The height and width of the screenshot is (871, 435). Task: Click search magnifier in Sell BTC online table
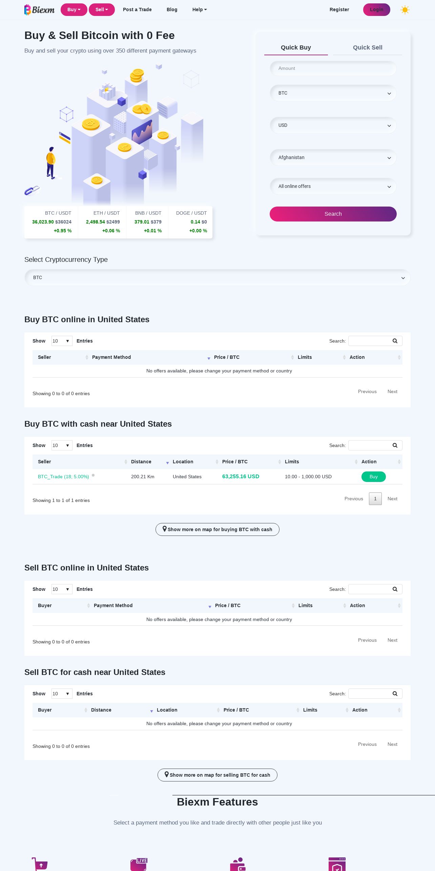395,589
